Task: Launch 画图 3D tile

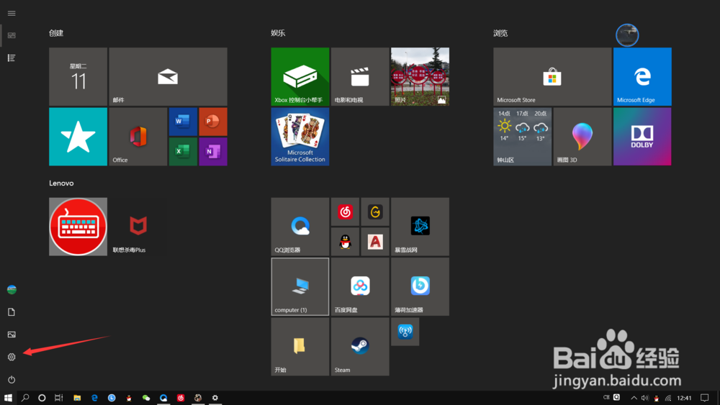Action: click(582, 137)
